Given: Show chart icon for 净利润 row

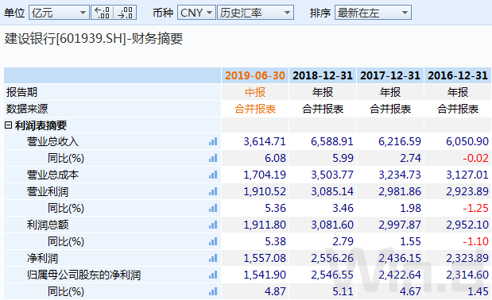Looking at the screenshot, I should point(213,259).
